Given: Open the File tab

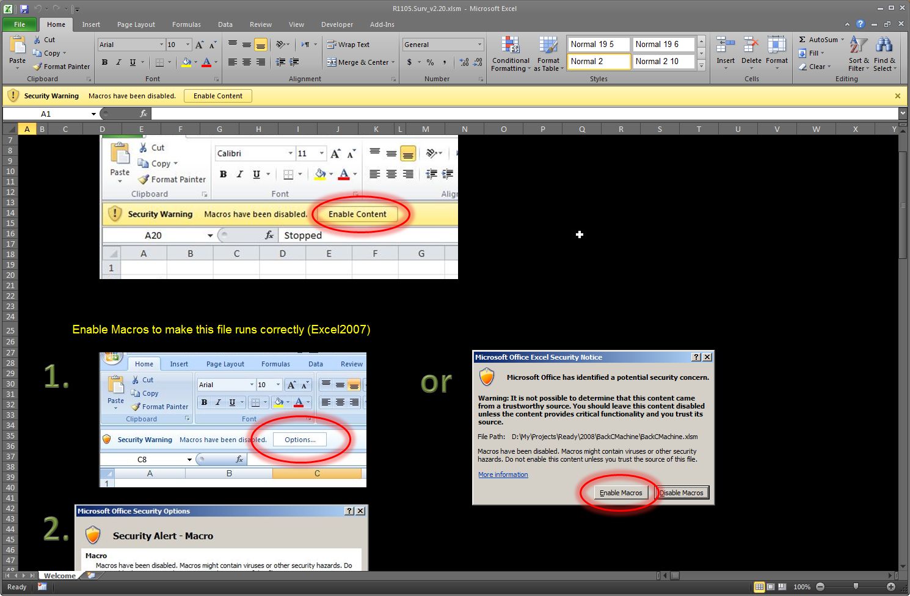Looking at the screenshot, I should pyautogui.click(x=20, y=24).
